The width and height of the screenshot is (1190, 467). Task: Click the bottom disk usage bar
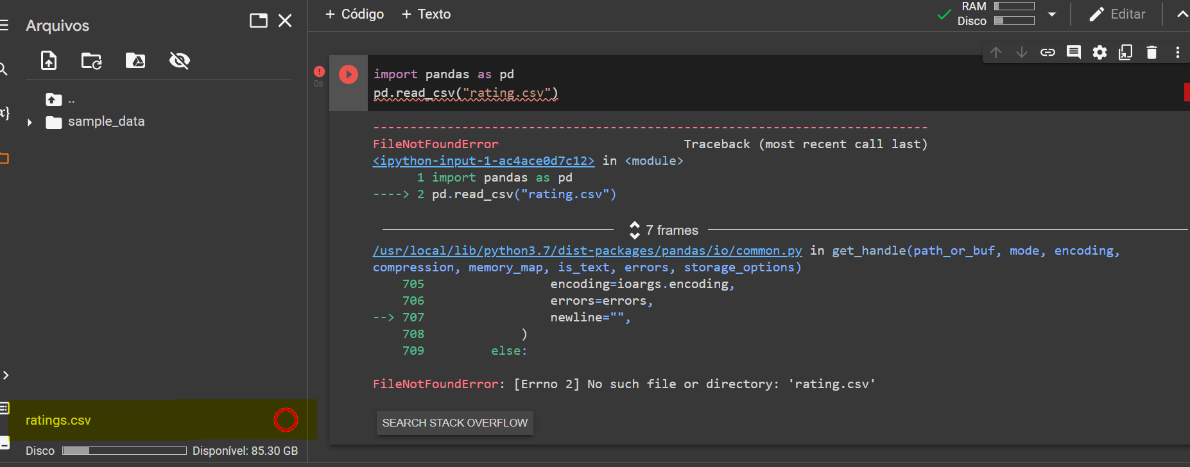click(125, 451)
